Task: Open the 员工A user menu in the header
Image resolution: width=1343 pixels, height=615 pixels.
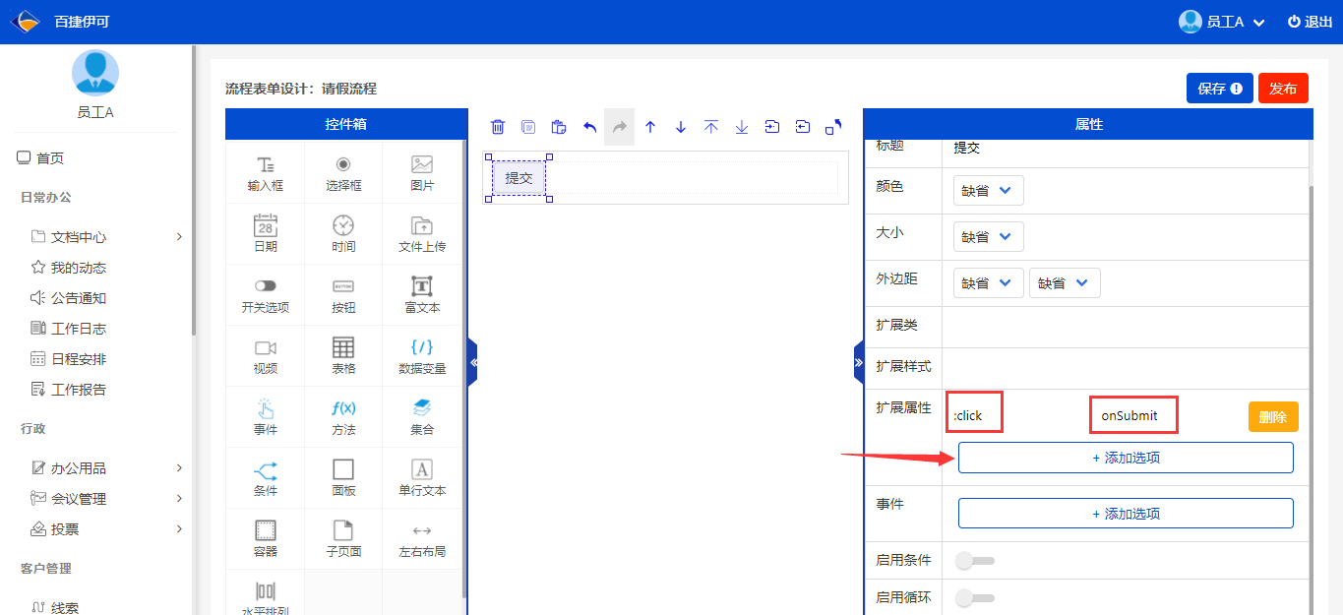Action: 1222,22
